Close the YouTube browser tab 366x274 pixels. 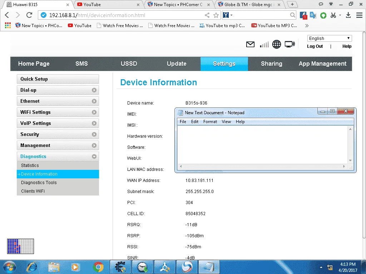[138, 5]
